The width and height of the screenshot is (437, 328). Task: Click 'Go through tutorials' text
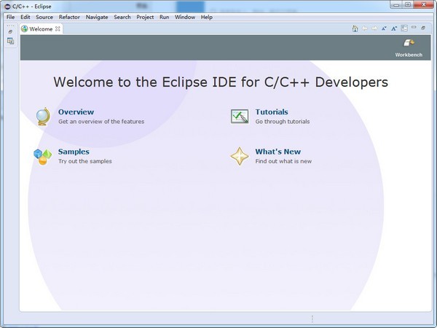[x=283, y=121]
